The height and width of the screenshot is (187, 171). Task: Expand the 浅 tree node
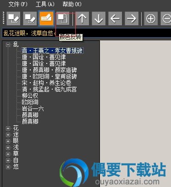pyautogui.click(x=8, y=147)
